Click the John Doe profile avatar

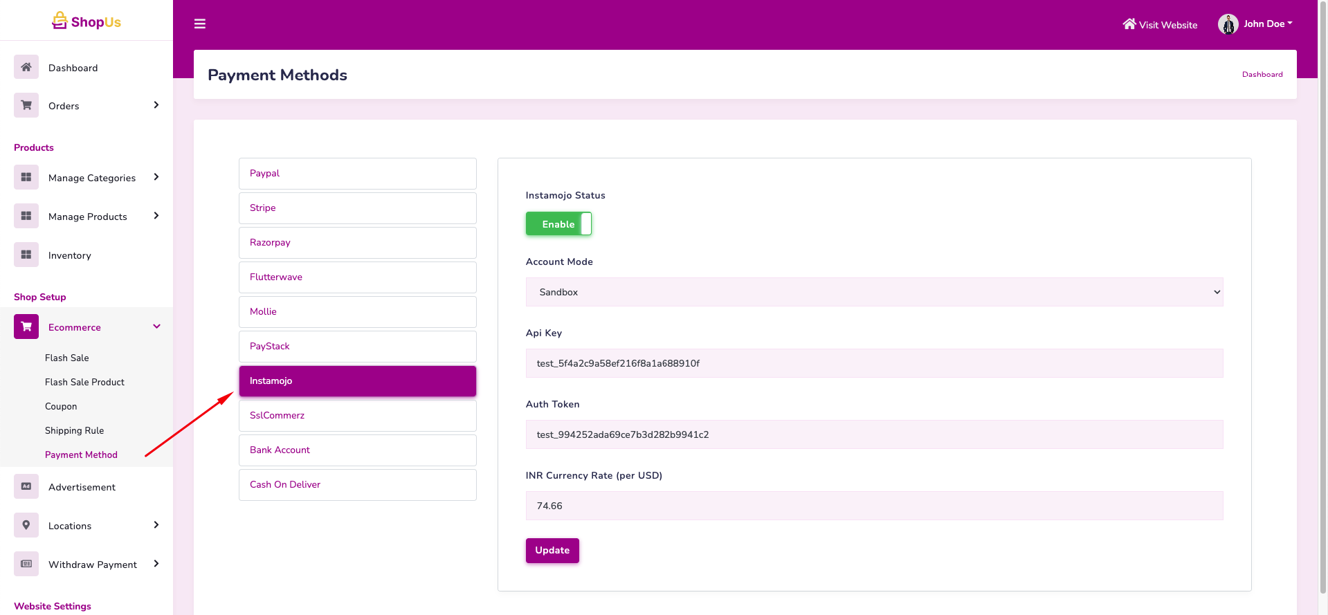[1228, 24]
